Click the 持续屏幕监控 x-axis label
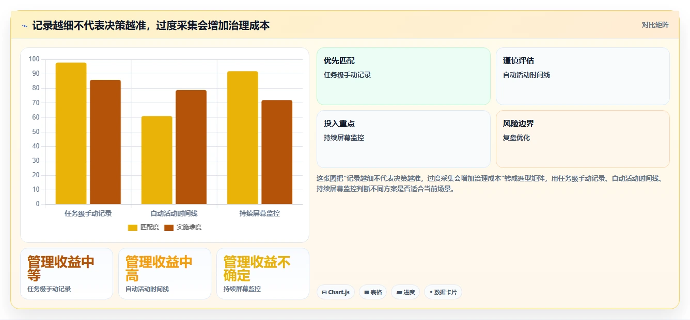 pos(260,213)
